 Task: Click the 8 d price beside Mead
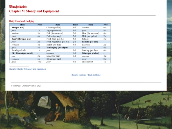[74, 56]
